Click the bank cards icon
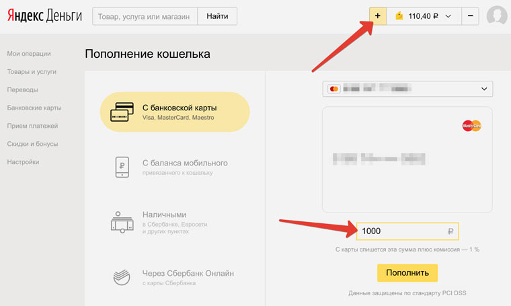Screen dimensions: 511x306 coord(122,112)
